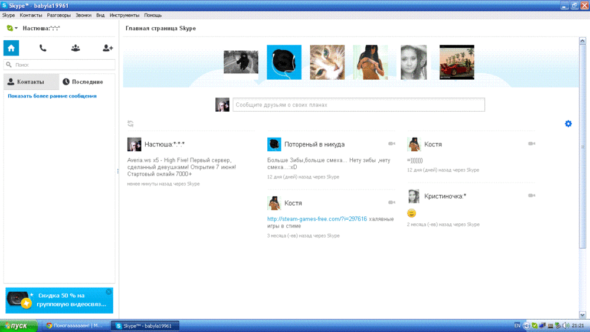Click Показать более ранние сообщения link
This screenshot has height=332, width=590.
(52, 96)
